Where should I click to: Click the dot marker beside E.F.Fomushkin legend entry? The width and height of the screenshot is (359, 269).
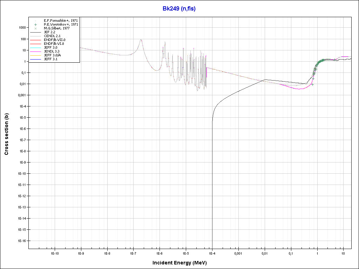36,21
